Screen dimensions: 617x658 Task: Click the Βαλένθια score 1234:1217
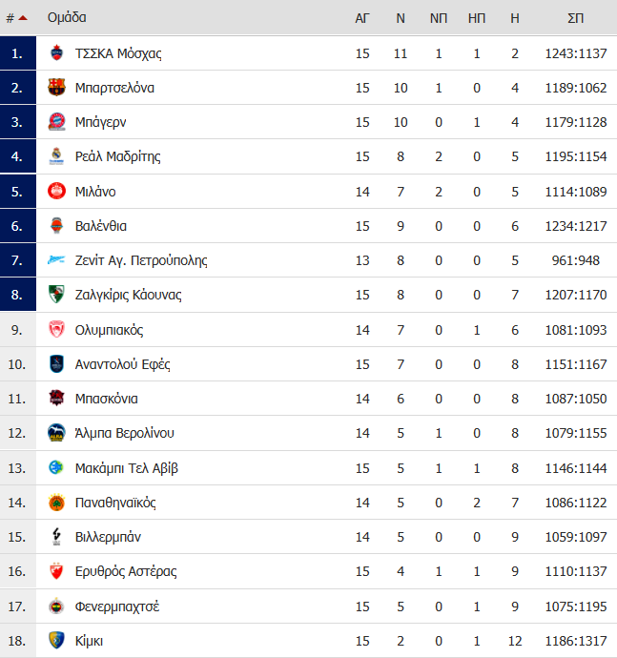(x=575, y=226)
